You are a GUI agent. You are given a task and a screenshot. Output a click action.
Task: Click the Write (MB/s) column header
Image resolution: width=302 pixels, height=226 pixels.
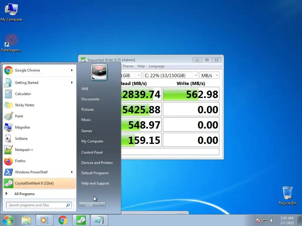point(191,83)
